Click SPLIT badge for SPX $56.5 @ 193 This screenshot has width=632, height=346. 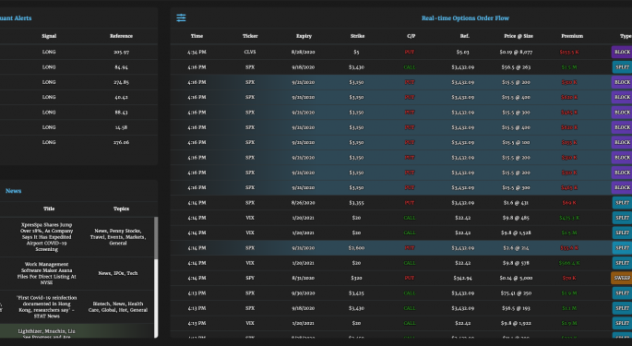(x=622, y=308)
